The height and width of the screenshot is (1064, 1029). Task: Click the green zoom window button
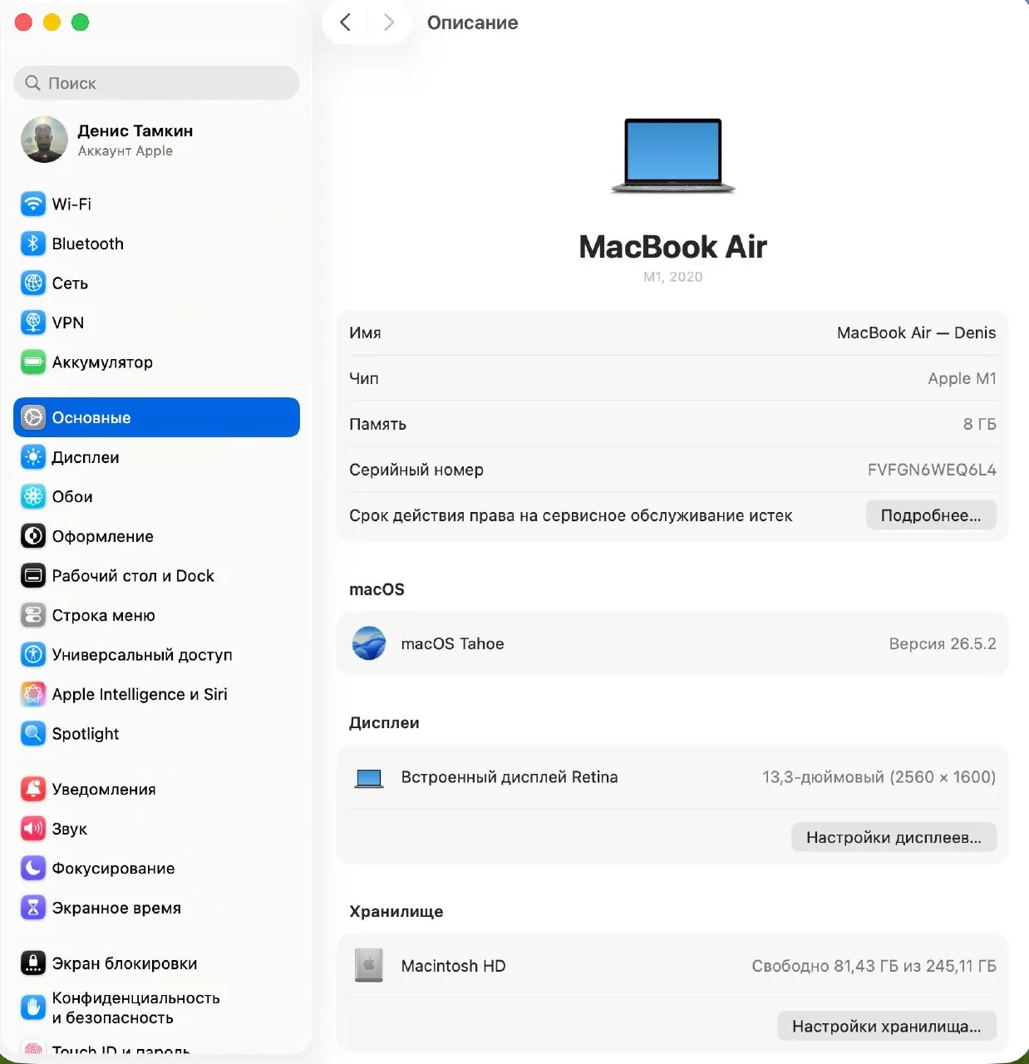81,22
